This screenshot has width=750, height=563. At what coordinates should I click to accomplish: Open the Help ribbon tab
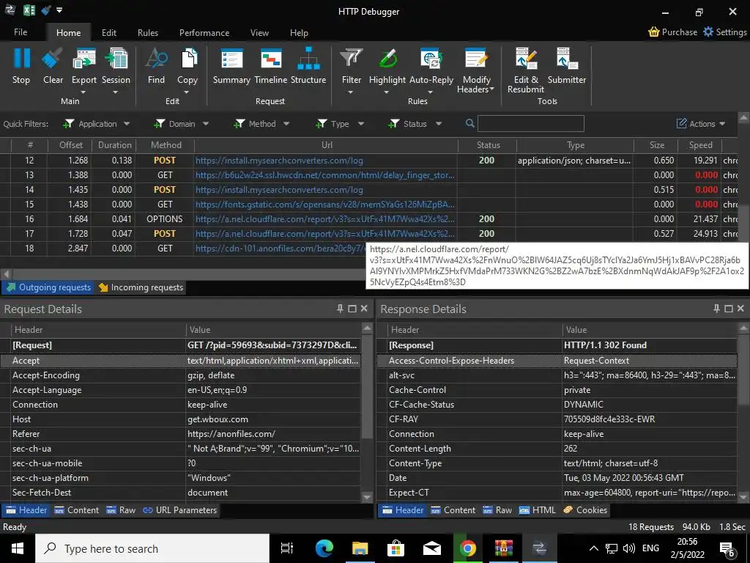pos(299,32)
